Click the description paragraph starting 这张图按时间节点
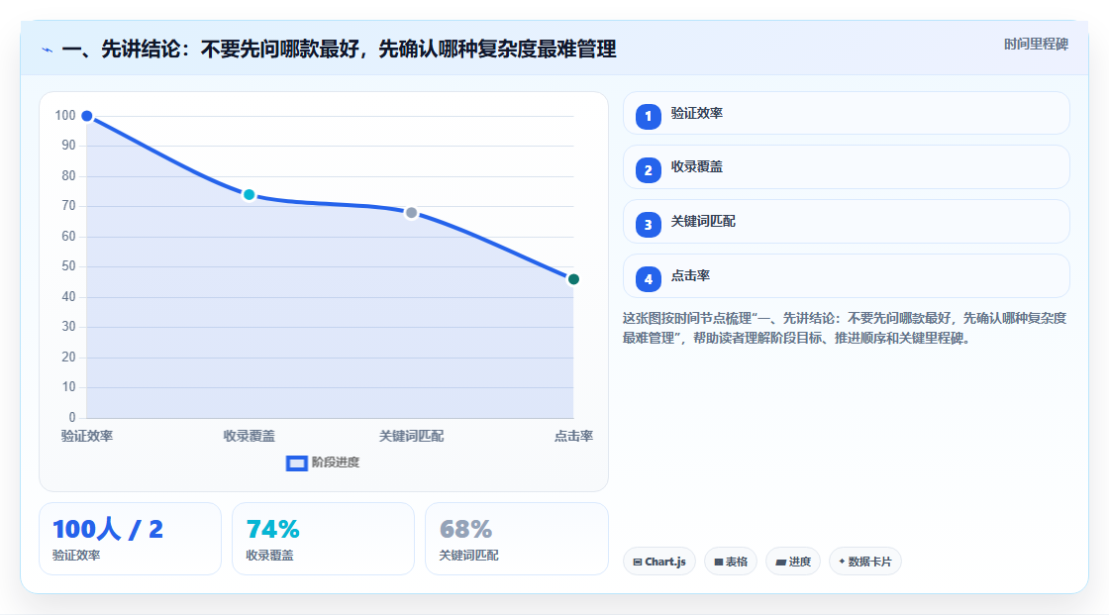Viewport: 1109px width, 615px height. [x=845, y=329]
